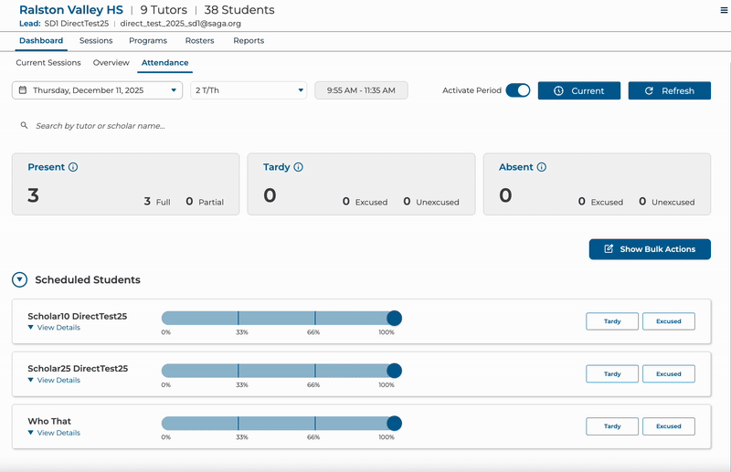The height and width of the screenshot is (472, 731).
Task: Open the Sessions tab
Action: tap(96, 40)
